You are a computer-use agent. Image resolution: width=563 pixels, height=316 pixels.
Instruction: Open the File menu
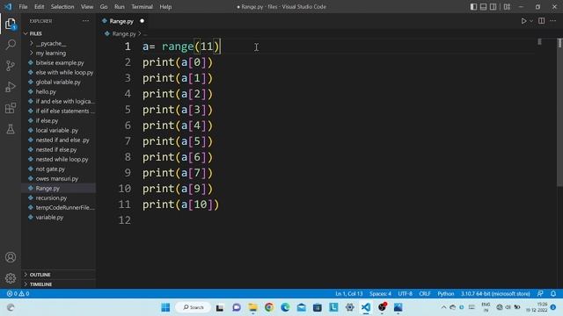pyautogui.click(x=23, y=7)
